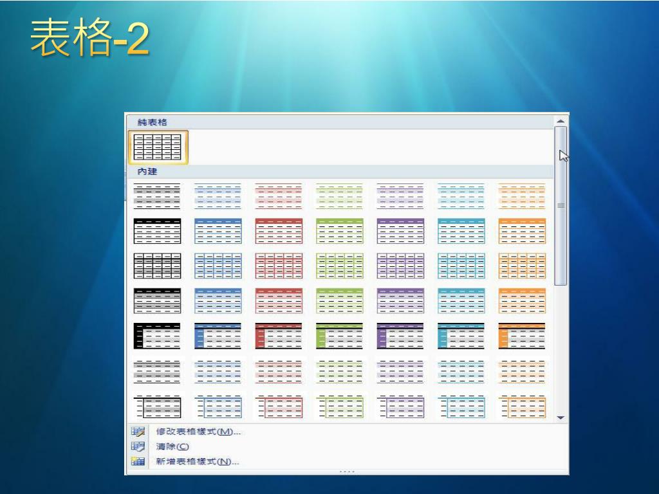Screen dimensions: 659x494
Task: Click the vertical scrollbar thumb
Action: click(561, 205)
